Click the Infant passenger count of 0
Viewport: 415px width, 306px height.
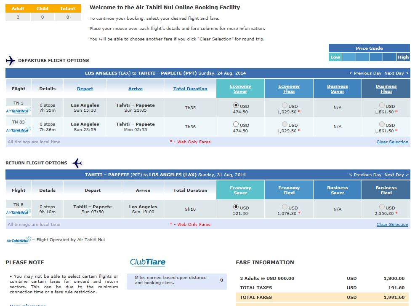tap(68, 17)
